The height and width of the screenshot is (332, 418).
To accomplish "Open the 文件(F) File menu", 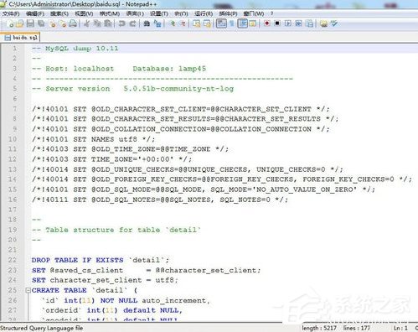I will point(11,13).
